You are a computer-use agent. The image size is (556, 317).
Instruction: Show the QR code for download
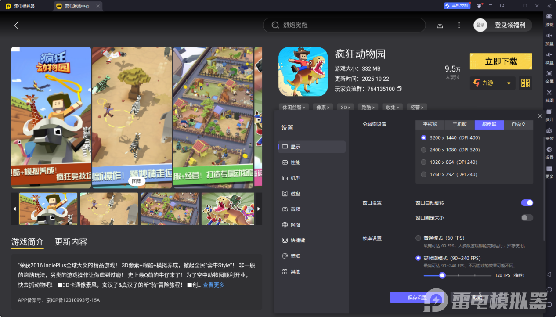(x=525, y=83)
